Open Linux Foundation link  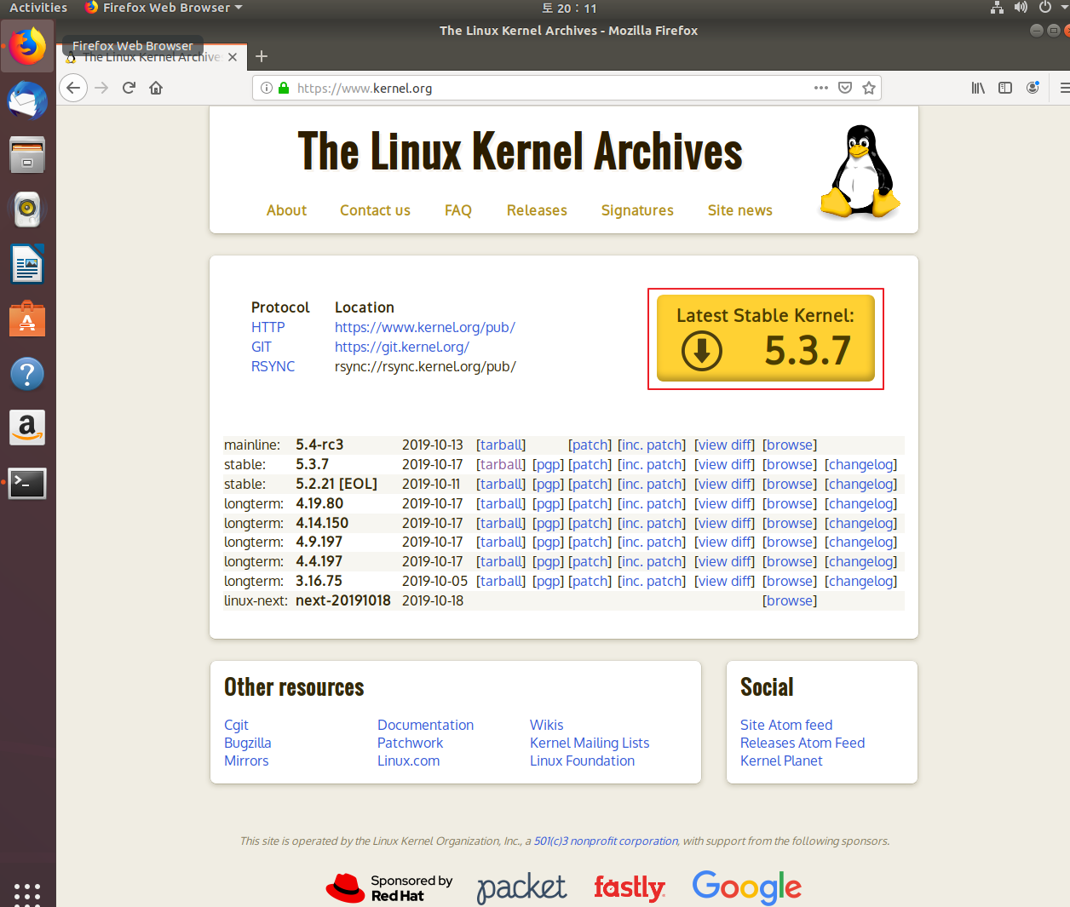582,761
